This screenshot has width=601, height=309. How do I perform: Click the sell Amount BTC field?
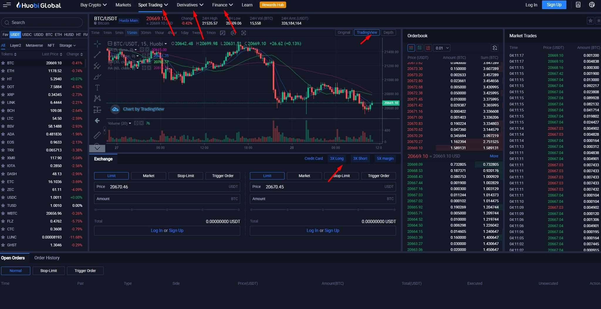[x=323, y=199]
